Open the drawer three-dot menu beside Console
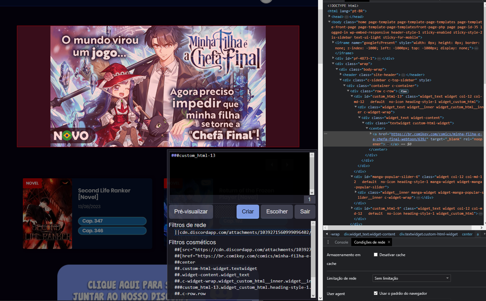 [x=328, y=242]
